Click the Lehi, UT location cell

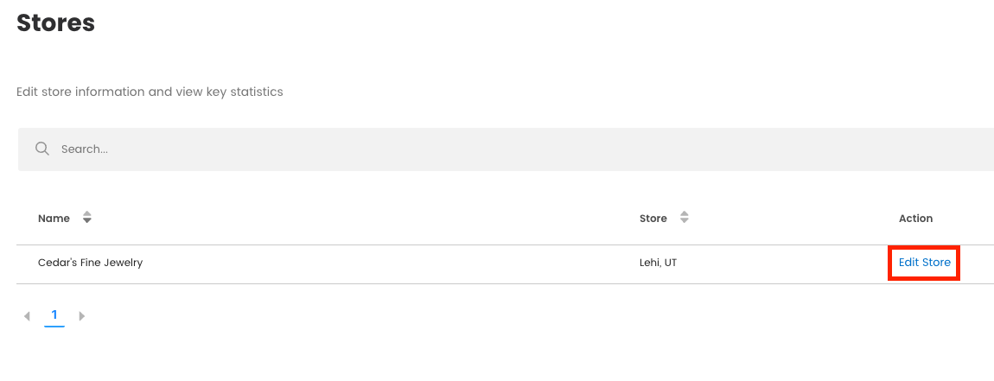click(658, 263)
